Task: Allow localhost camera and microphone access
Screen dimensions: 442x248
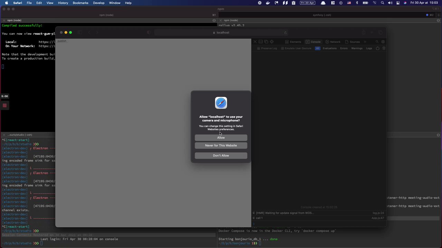Action: coord(221,138)
